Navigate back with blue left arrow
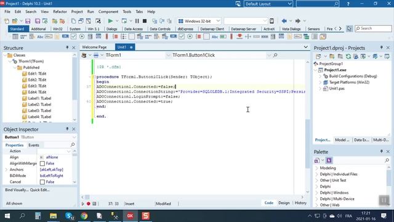The width and height of the screenshot is (394, 222). coord(284,21)
